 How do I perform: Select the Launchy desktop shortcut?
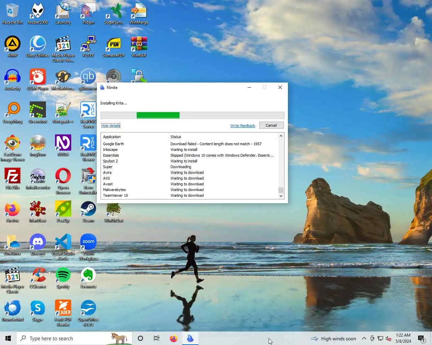[63, 13]
